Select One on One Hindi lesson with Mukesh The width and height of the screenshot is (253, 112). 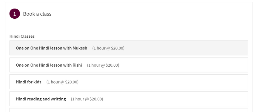tap(129, 48)
